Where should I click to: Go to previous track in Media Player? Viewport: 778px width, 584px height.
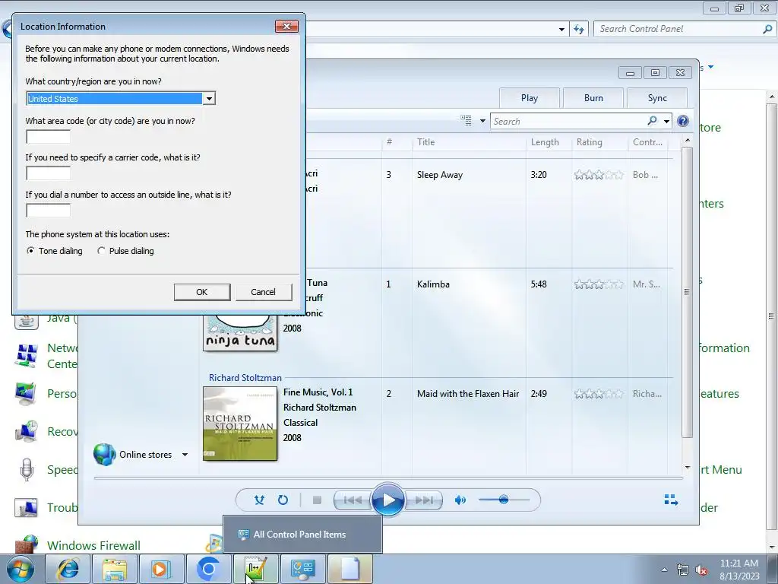coord(353,500)
